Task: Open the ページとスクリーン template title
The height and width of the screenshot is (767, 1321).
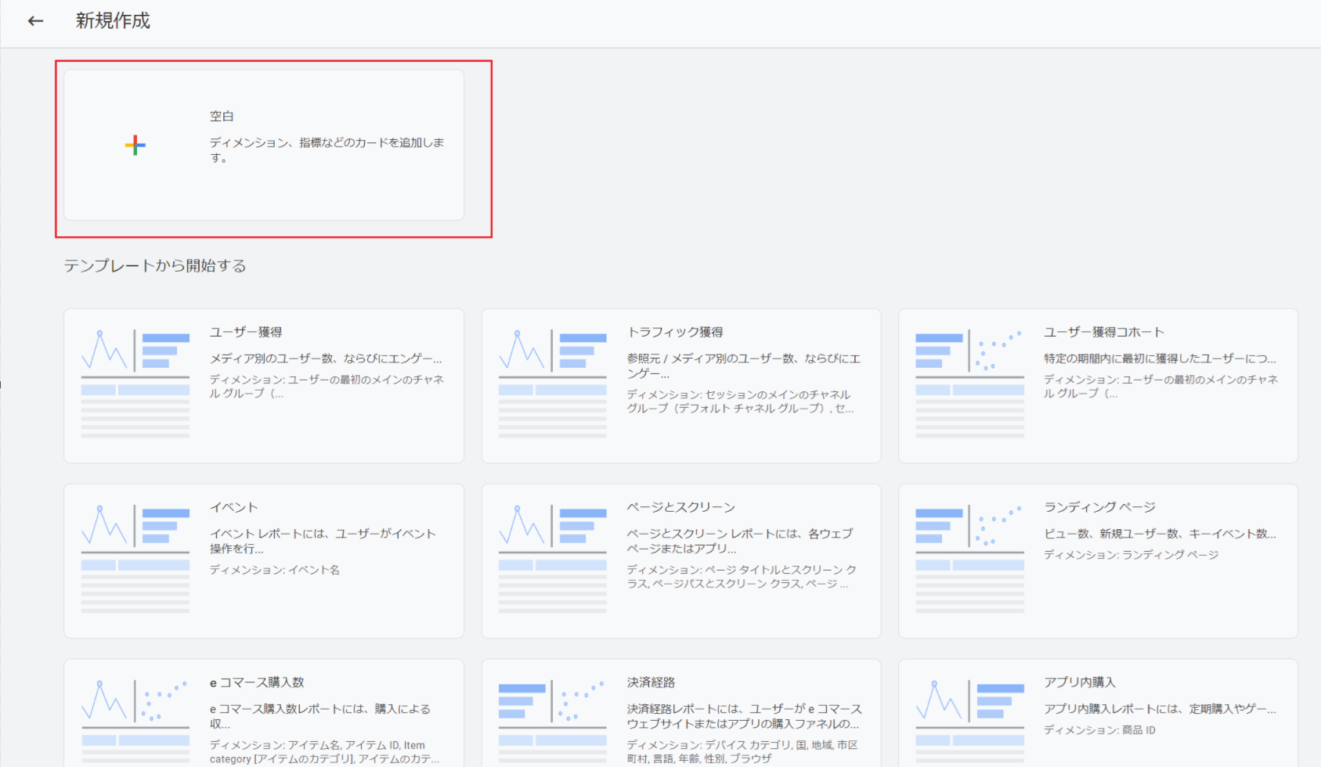Action: [681, 507]
